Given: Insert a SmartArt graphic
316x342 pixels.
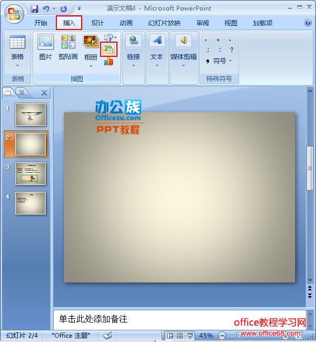Looking at the screenshot, I should pyautogui.click(x=108, y=50).
